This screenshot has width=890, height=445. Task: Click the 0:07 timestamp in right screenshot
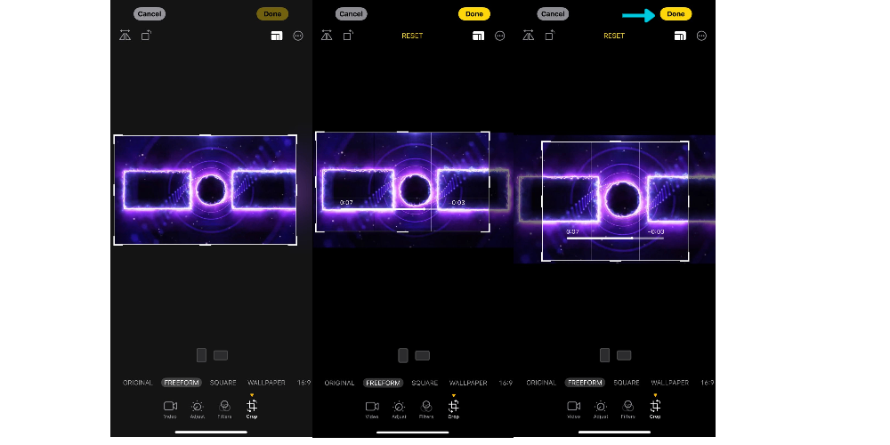[x=572, y=231]
